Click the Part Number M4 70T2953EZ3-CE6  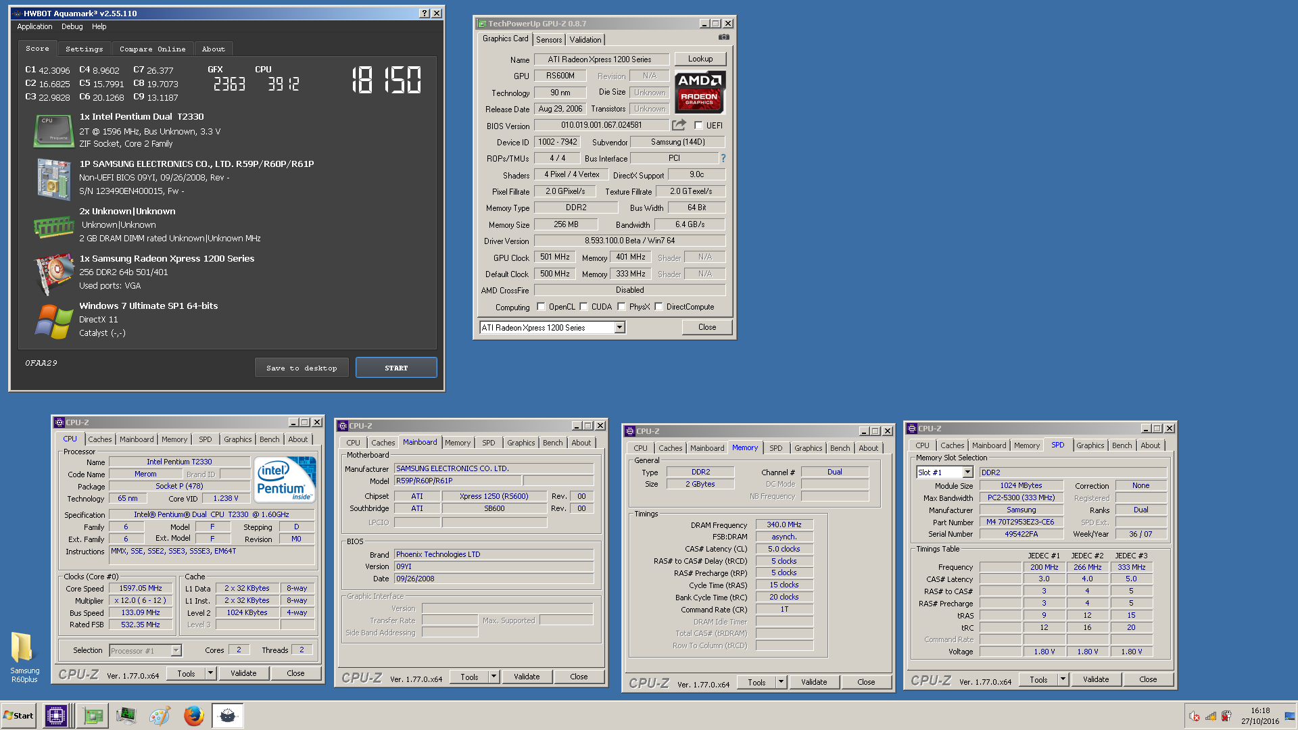(x=1020, y=522)
